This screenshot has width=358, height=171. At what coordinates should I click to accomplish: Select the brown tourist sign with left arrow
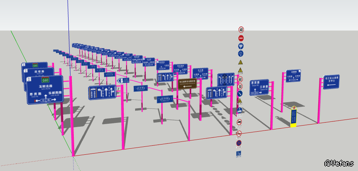point(187,84)
